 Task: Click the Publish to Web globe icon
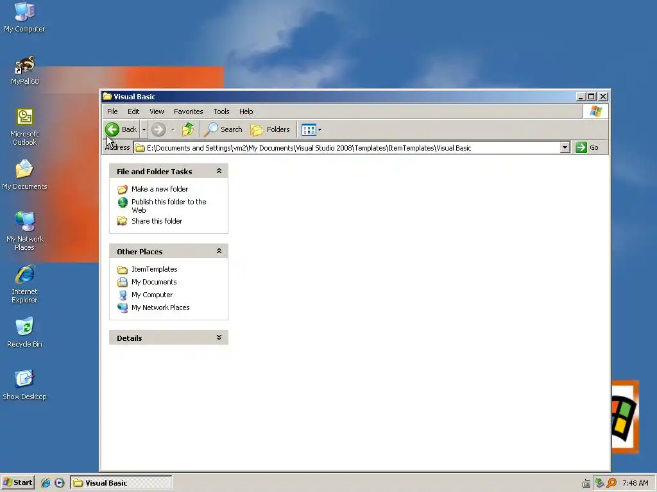point(123,202)
